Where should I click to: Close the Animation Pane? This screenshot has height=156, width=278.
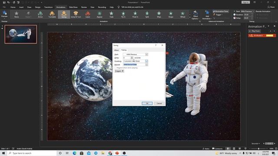(x=275, y=26)
